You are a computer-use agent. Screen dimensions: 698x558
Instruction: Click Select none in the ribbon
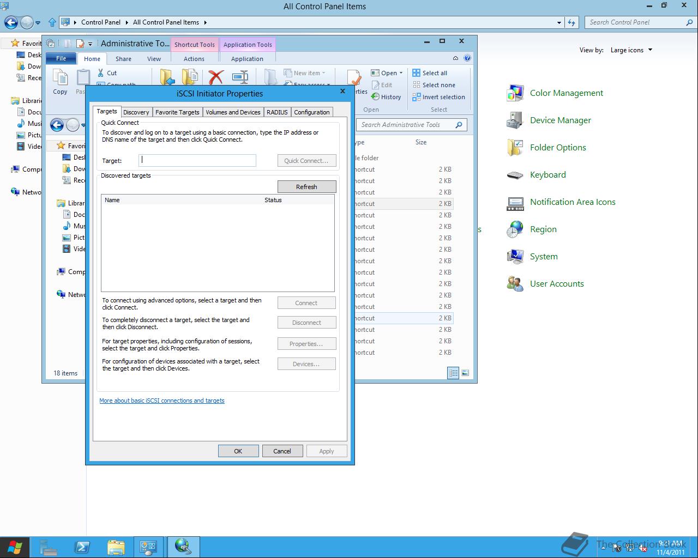point(434,85)
